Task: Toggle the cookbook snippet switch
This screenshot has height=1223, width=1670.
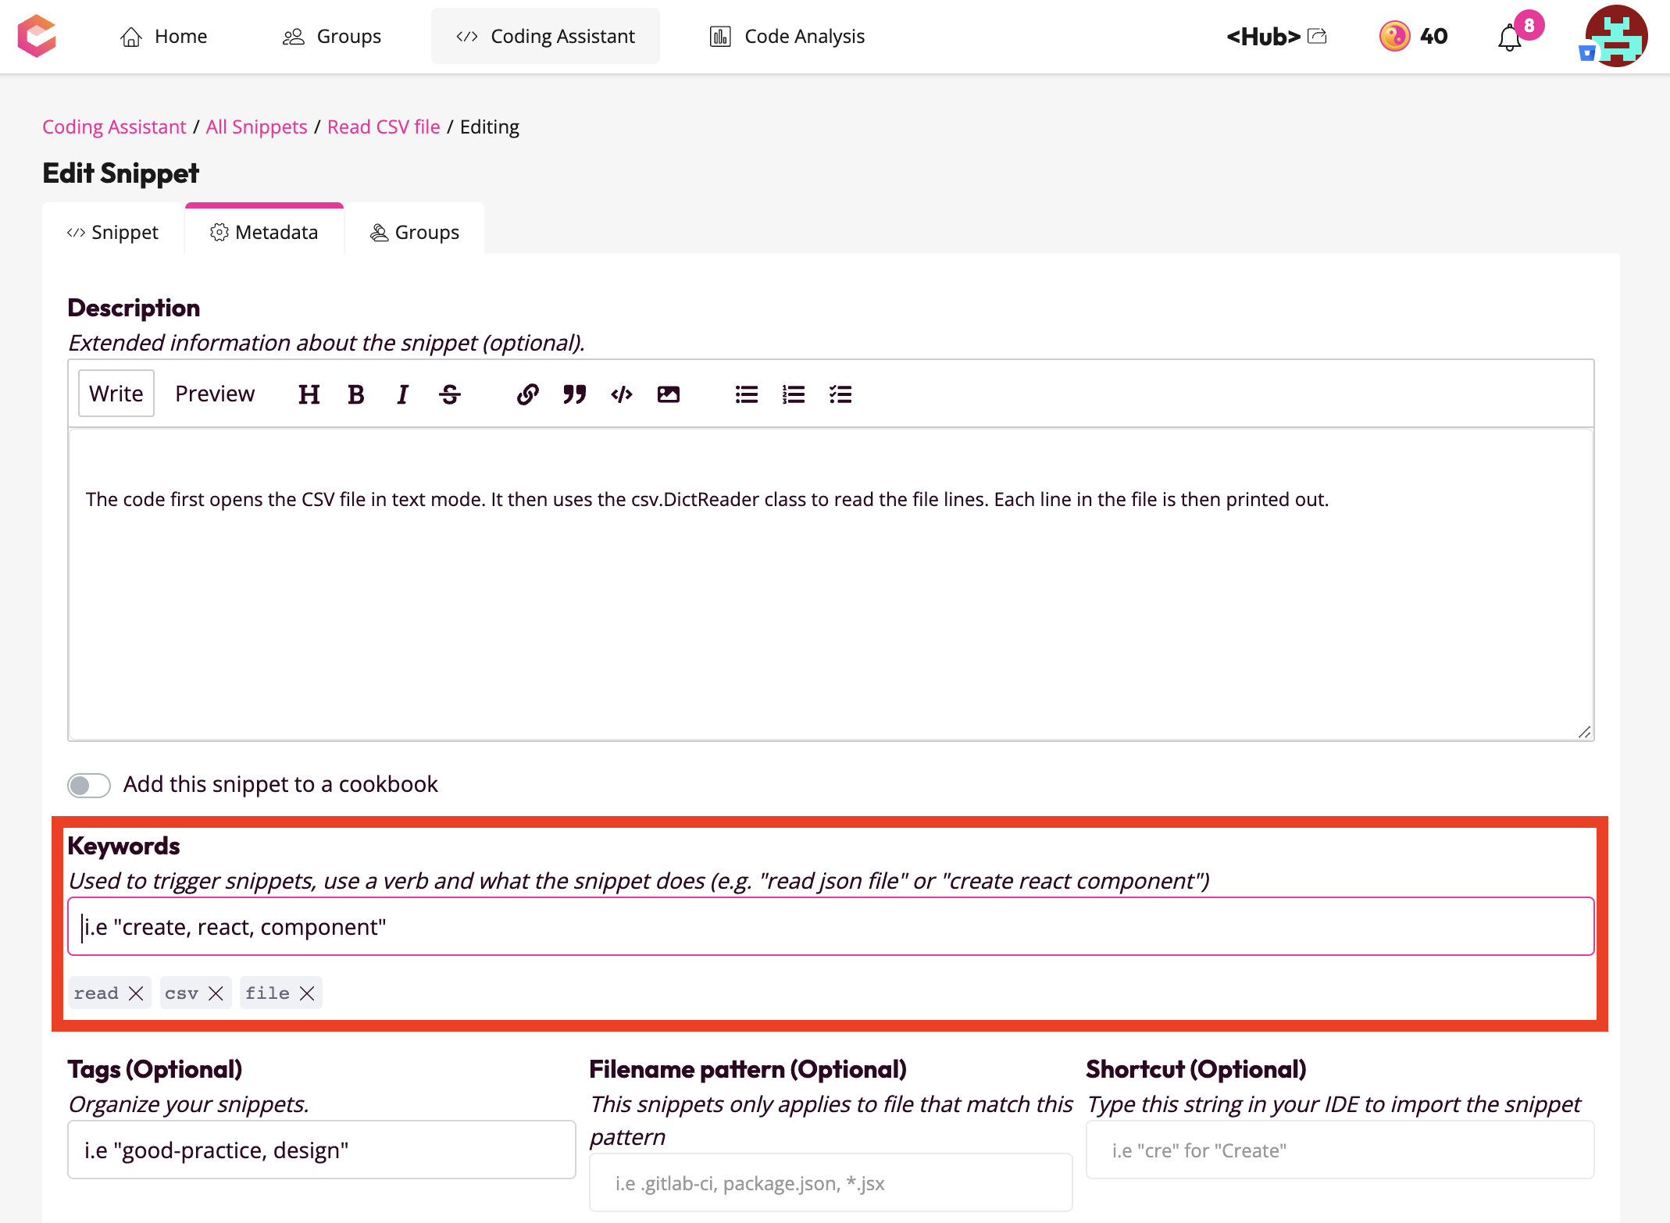Action: [88, 785]
